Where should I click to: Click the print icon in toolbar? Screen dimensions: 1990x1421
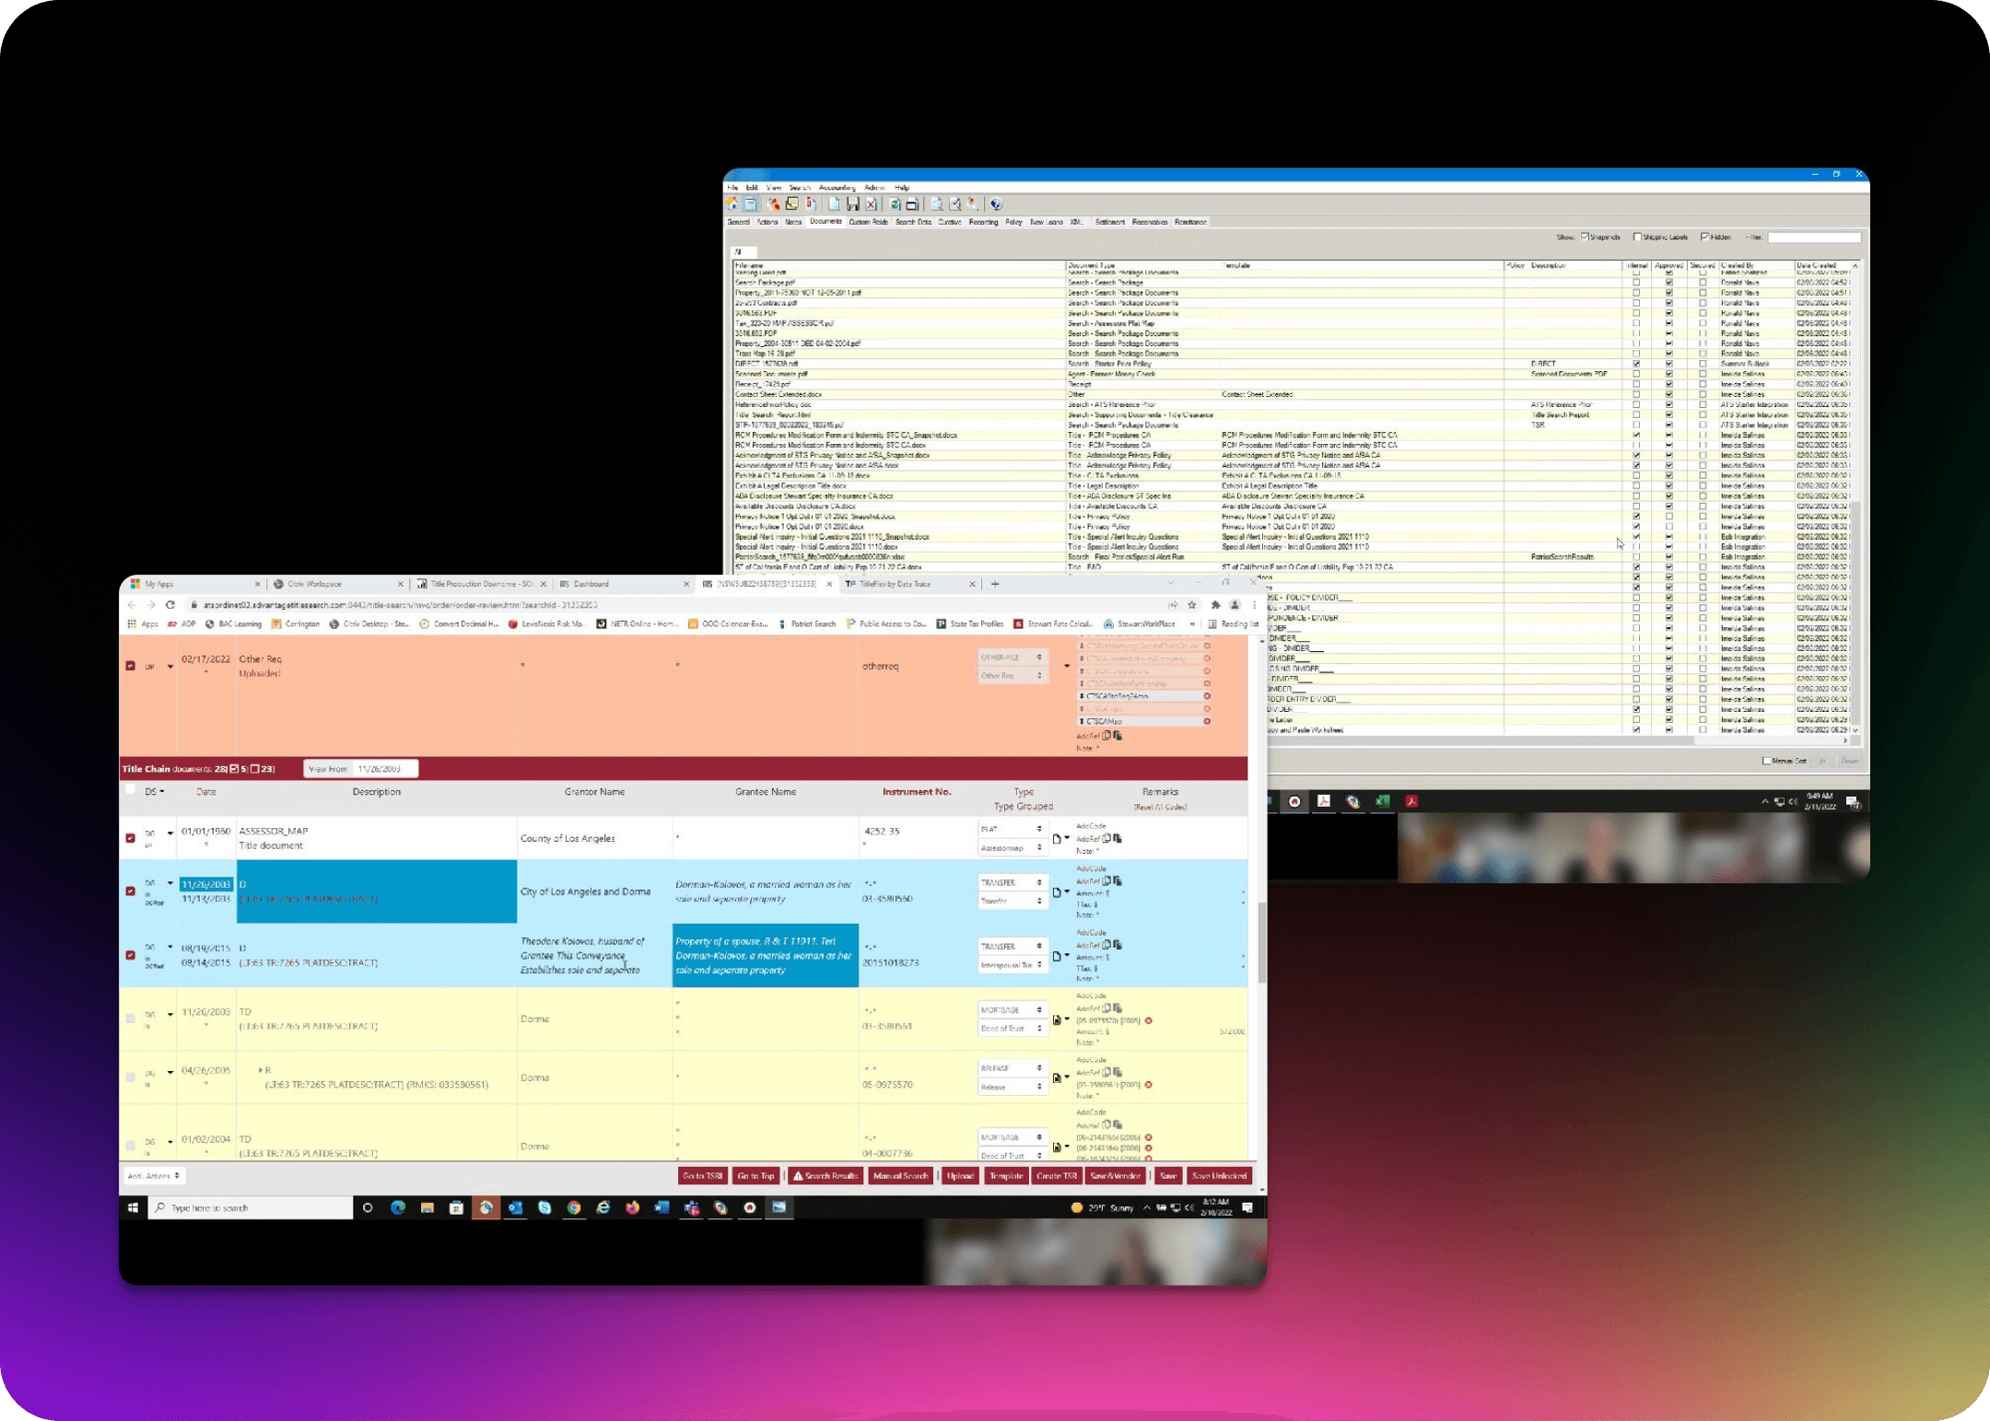912,204
